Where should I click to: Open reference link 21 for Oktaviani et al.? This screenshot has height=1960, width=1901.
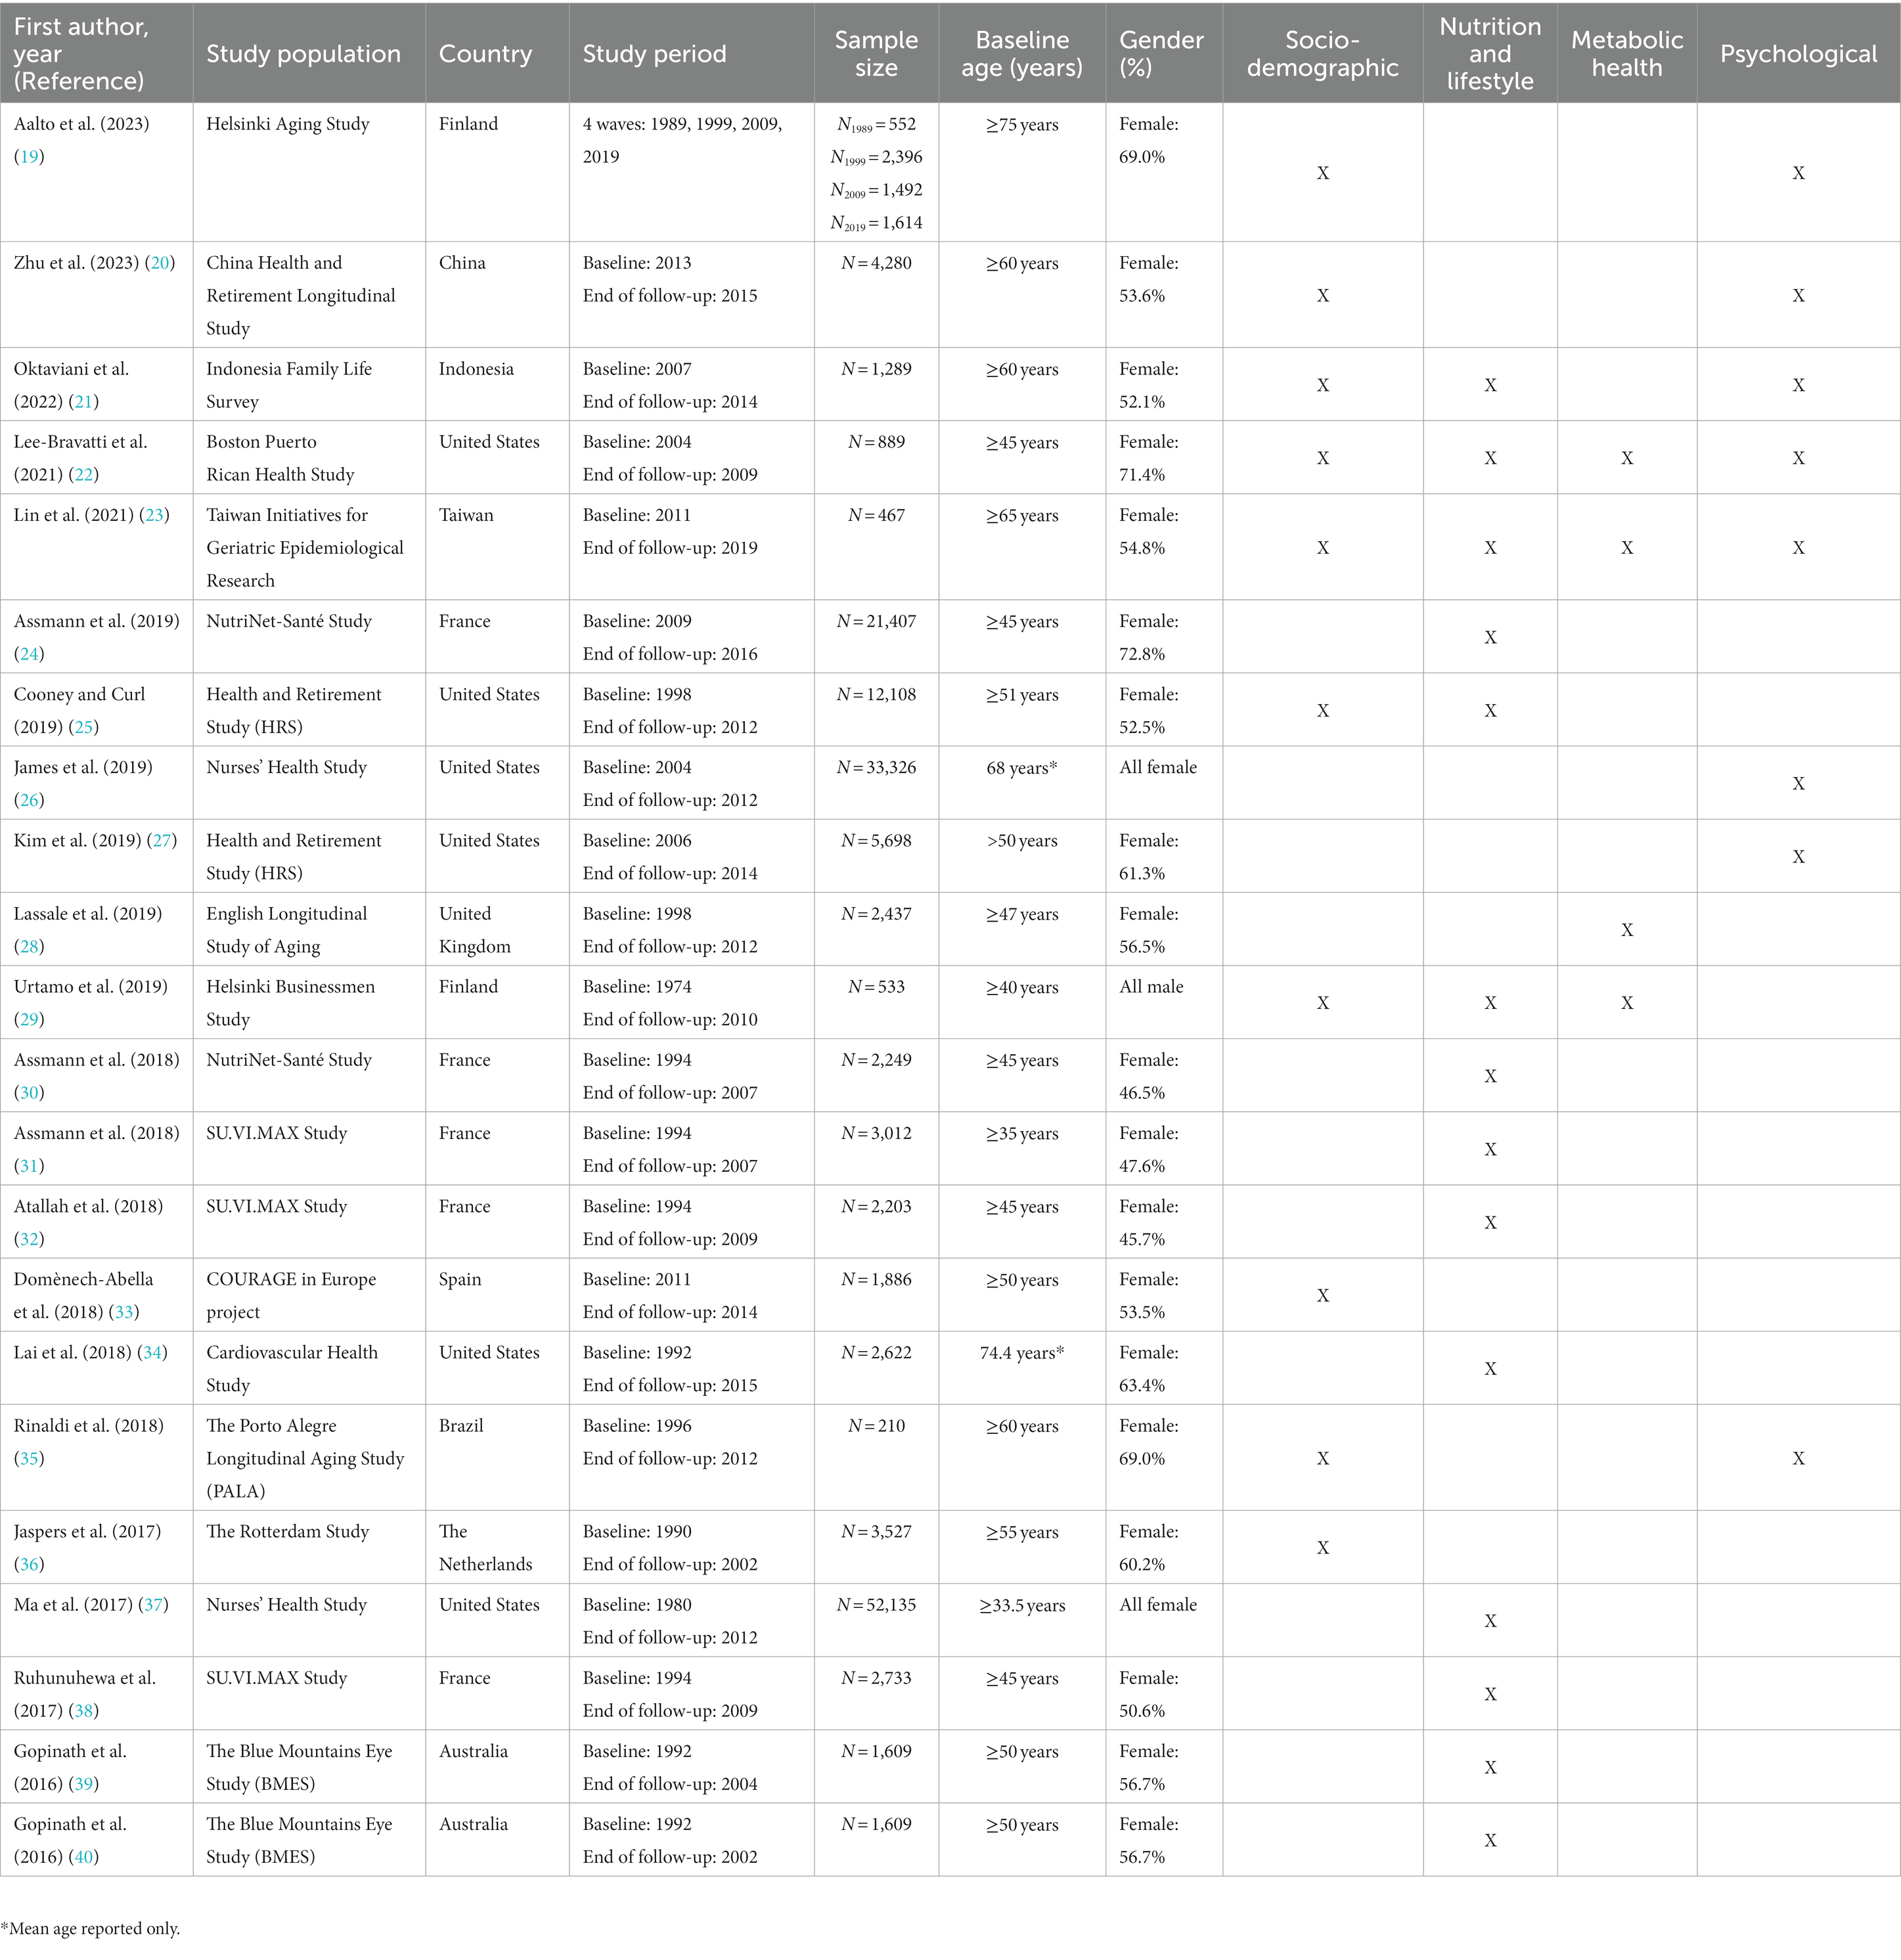point(84,402)
